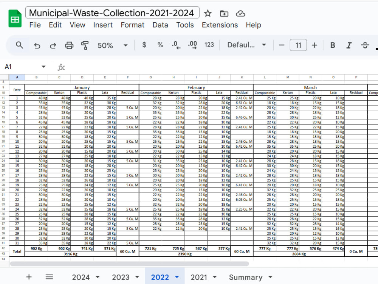Open the zoom 50% dropdown
Screen dimensions: 378x284
click(112, 45)
